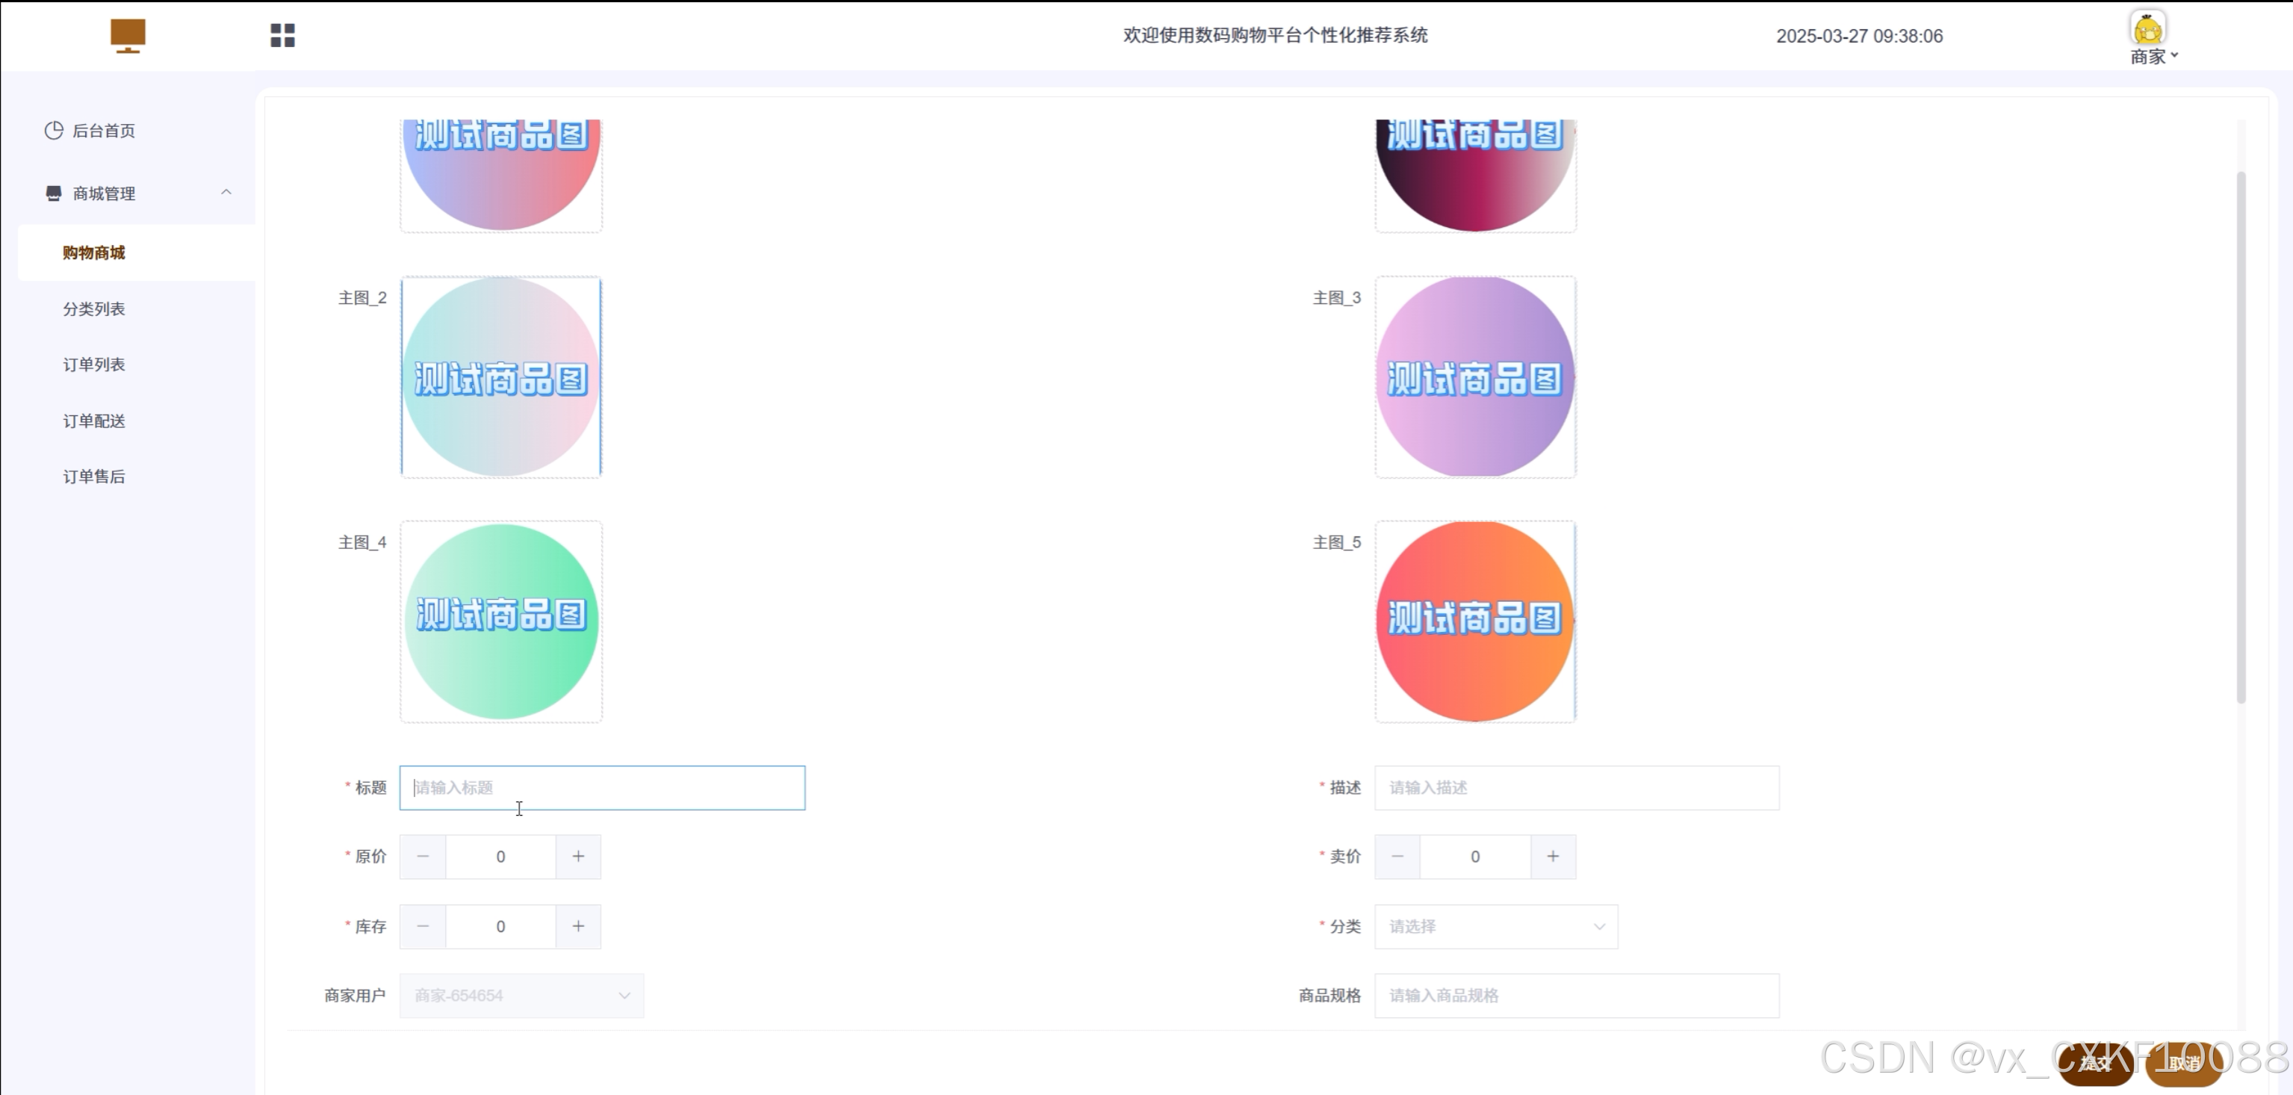Viewport: 2293px width, 1095px height.
Task: Increase 卖价 with plus button
Action: coord(1552,857)
